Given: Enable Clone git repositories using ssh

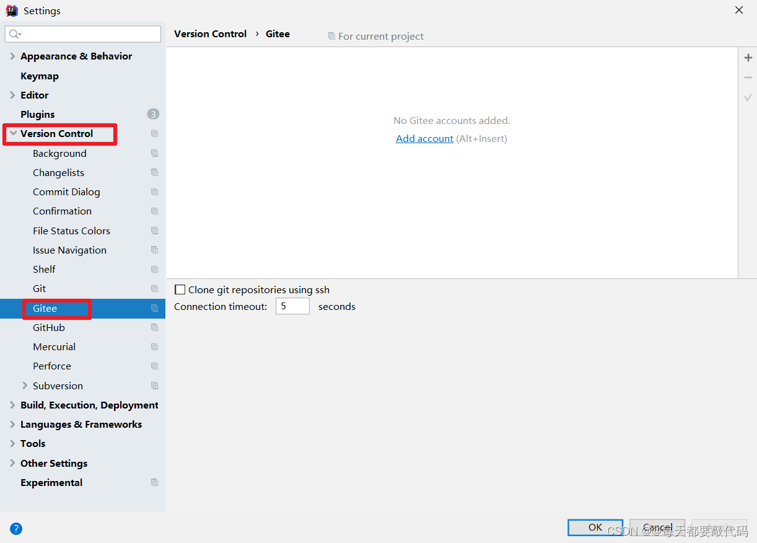Looking at the screenshot, I should click(x=180, y=289).
